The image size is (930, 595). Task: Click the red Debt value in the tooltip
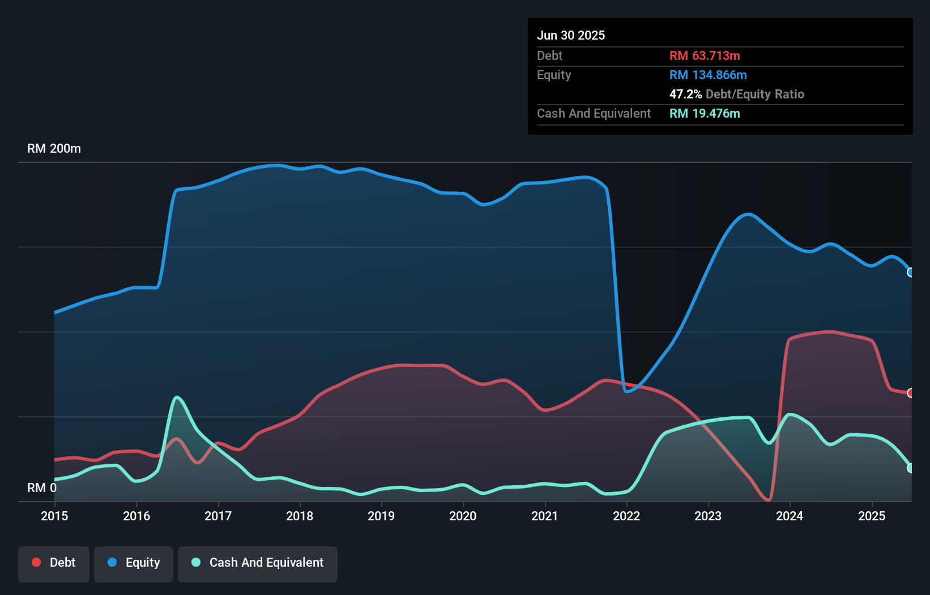tap(705, 55)
